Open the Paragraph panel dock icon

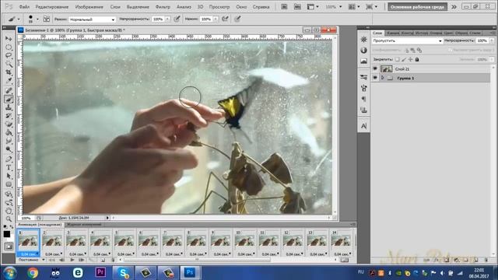click(x=363, y=99)
